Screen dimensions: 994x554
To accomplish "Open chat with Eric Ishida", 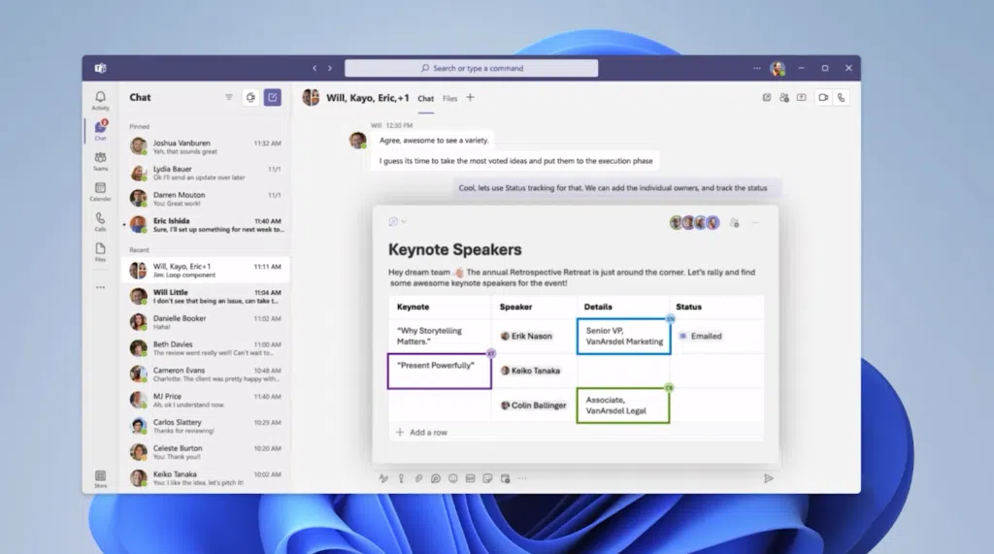I will (x=206, y=225).
